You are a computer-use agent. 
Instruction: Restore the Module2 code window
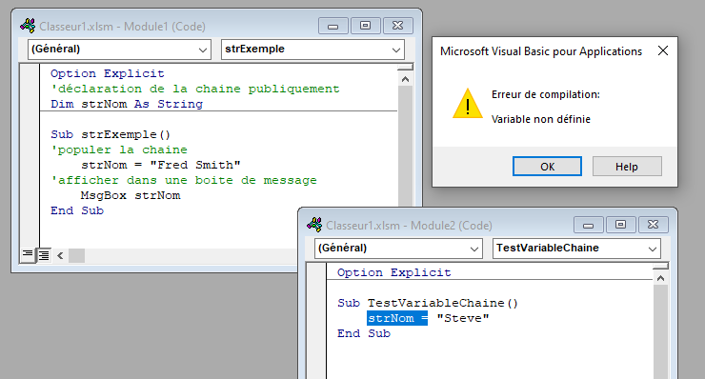pos(621,225)
